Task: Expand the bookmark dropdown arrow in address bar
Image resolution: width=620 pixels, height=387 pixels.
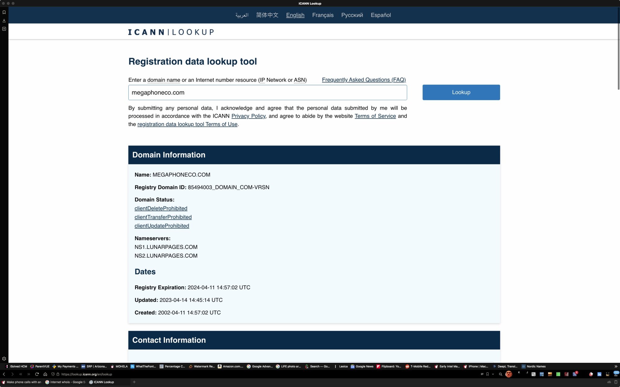Action: (x=493, y=374)
